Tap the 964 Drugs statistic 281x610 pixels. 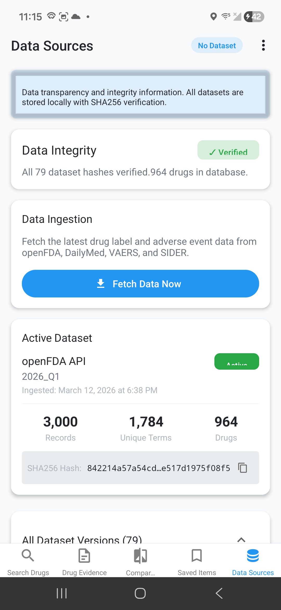click(x=226, y=428)
